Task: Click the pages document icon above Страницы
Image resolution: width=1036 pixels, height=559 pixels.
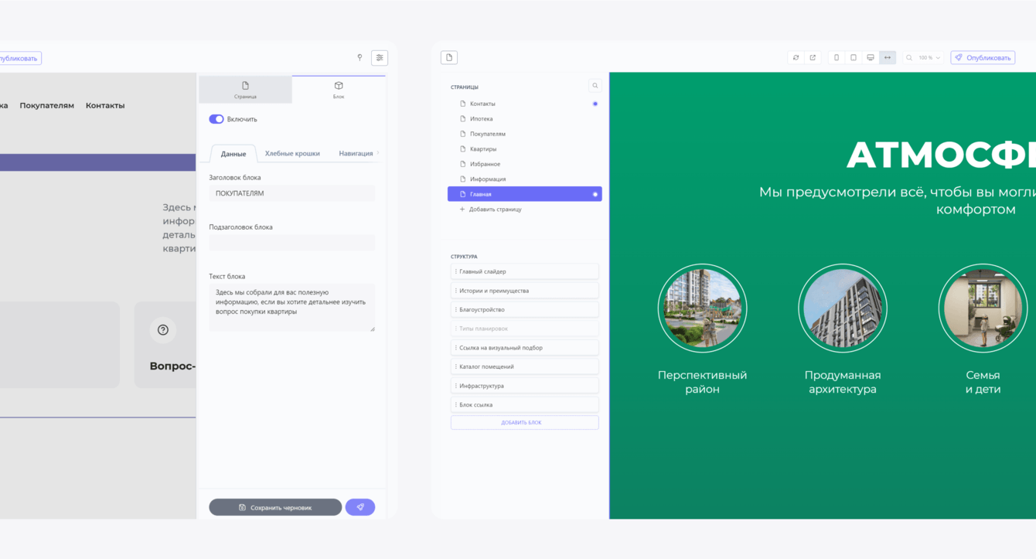Action: click(x=449, y=57)
